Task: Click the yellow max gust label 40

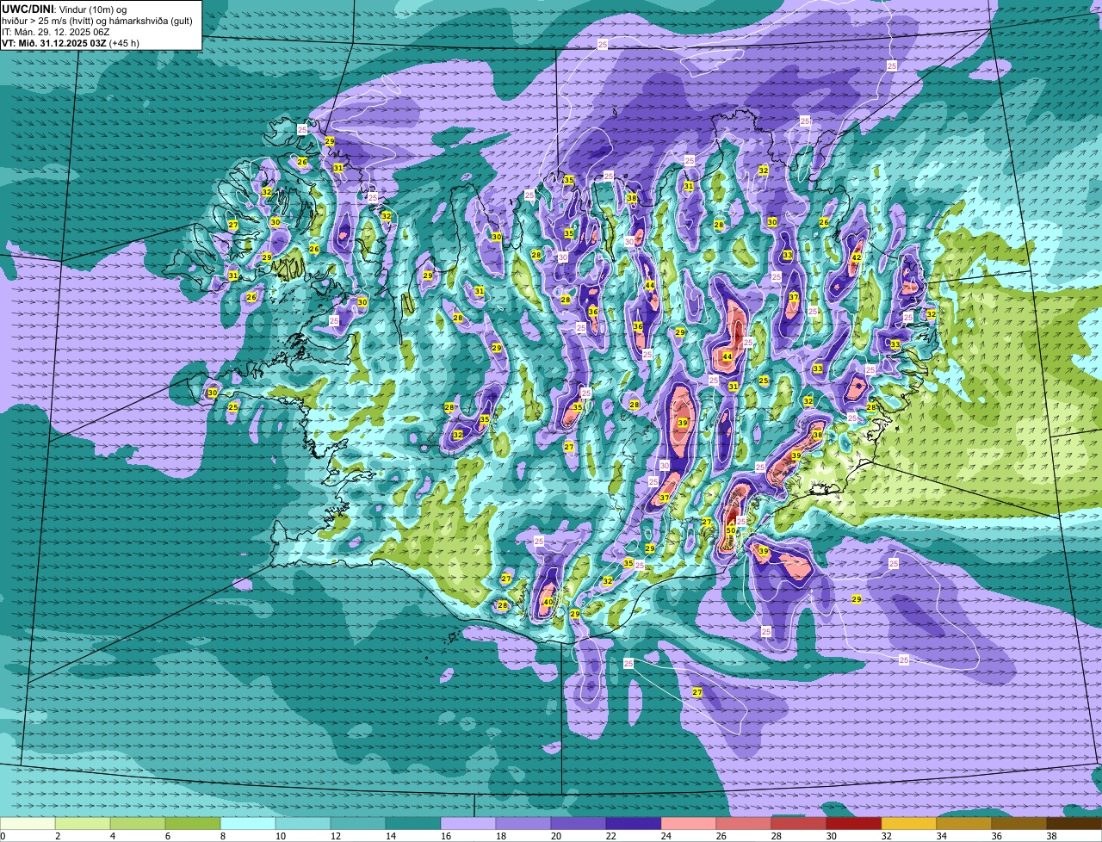Action: (x=548, y=602)
